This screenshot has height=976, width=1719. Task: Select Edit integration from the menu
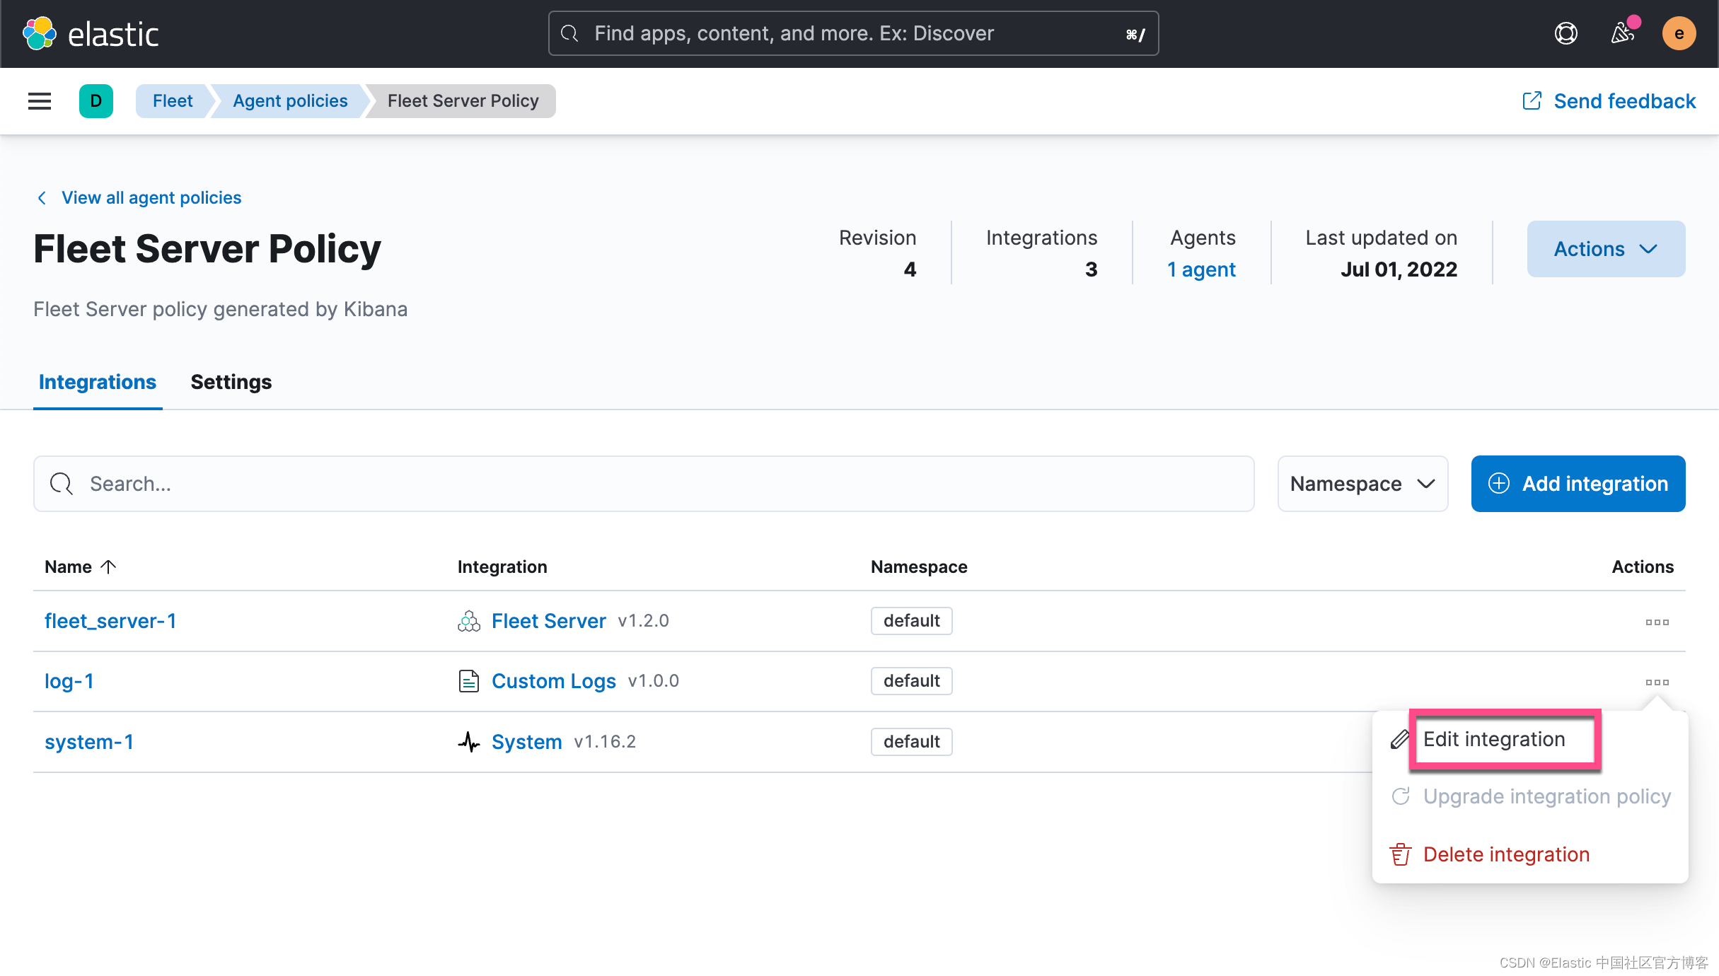[1494, 738]
